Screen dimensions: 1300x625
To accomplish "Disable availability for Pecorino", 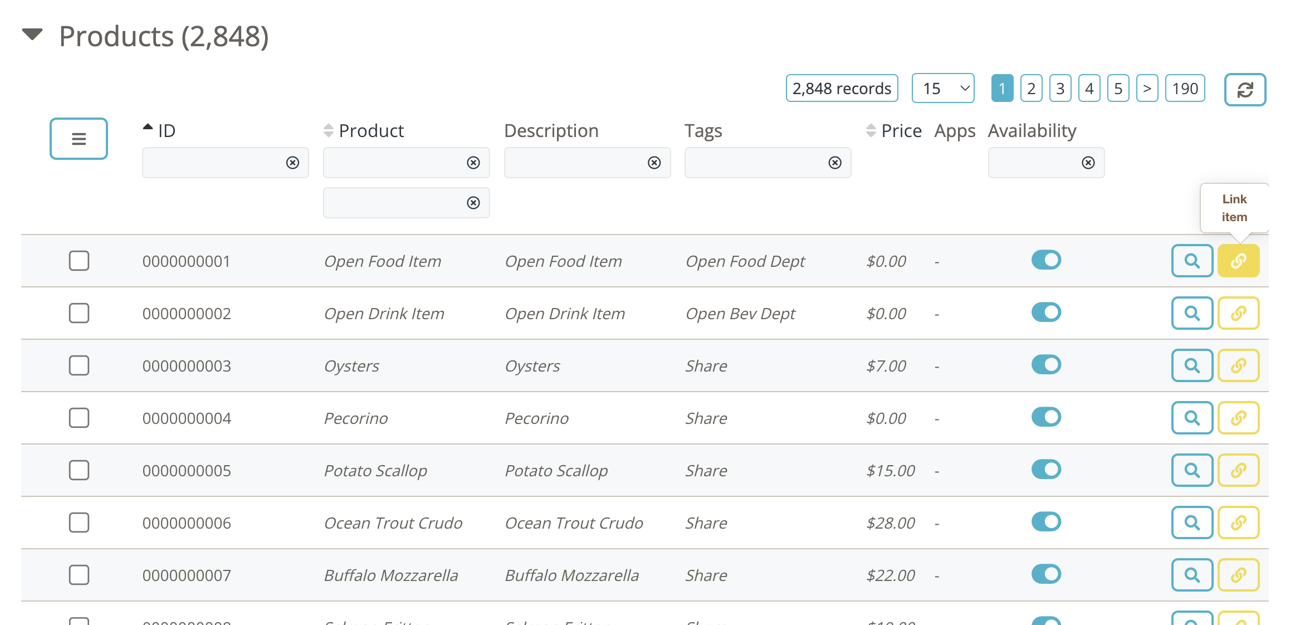I will point(1046,417).
